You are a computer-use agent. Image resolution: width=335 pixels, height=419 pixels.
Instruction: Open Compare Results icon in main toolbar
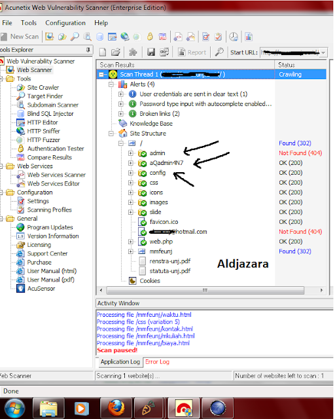(x=162, y=37)
